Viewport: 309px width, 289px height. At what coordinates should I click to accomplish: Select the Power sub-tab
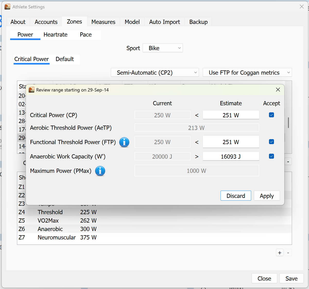25,34
